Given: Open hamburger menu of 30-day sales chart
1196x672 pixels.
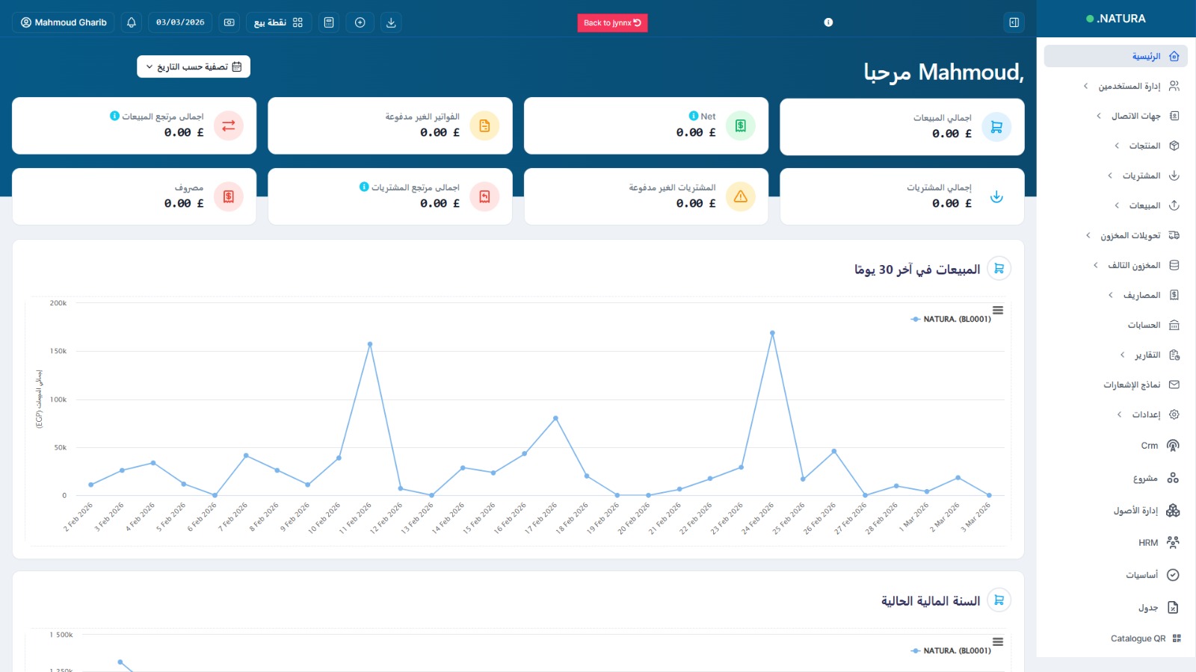Looking at the screenshot, I should point(998,310).
